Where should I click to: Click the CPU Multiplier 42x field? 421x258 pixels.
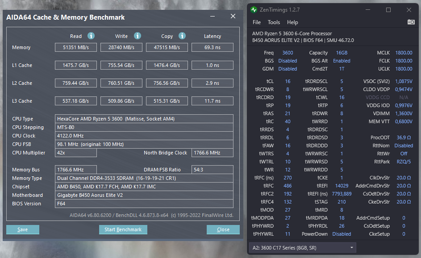(76, 153)
